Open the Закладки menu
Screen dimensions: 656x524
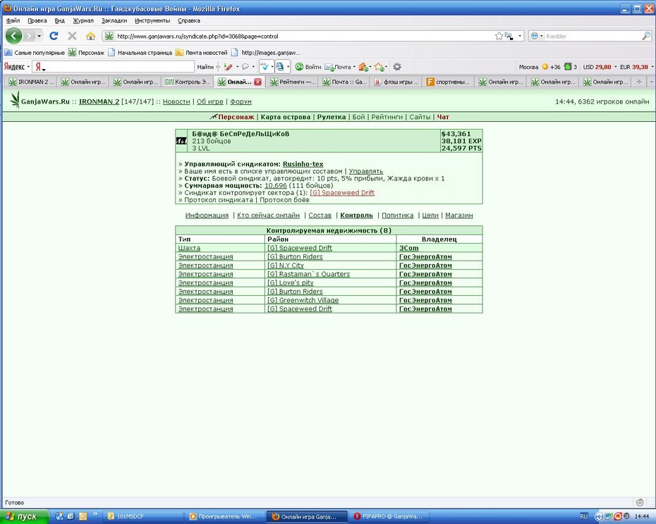114,20
